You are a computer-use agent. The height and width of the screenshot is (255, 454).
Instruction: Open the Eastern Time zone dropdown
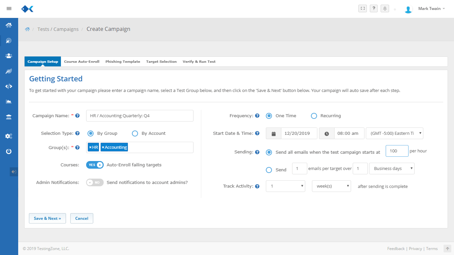point(395,133)
